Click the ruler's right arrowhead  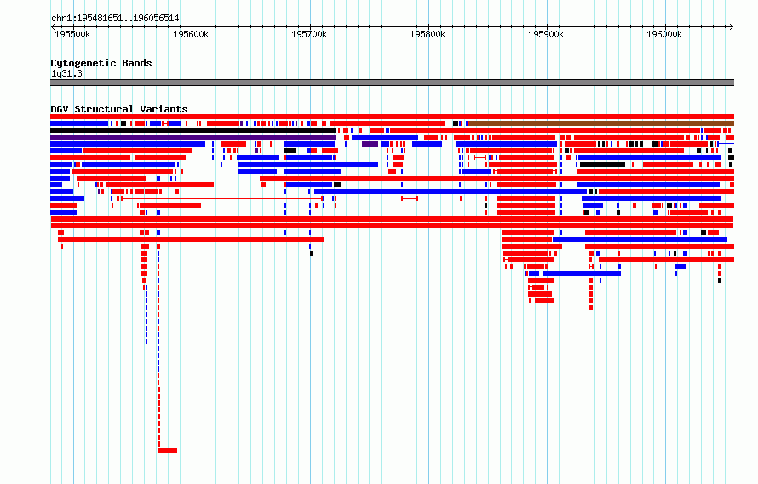pos(732,27)
